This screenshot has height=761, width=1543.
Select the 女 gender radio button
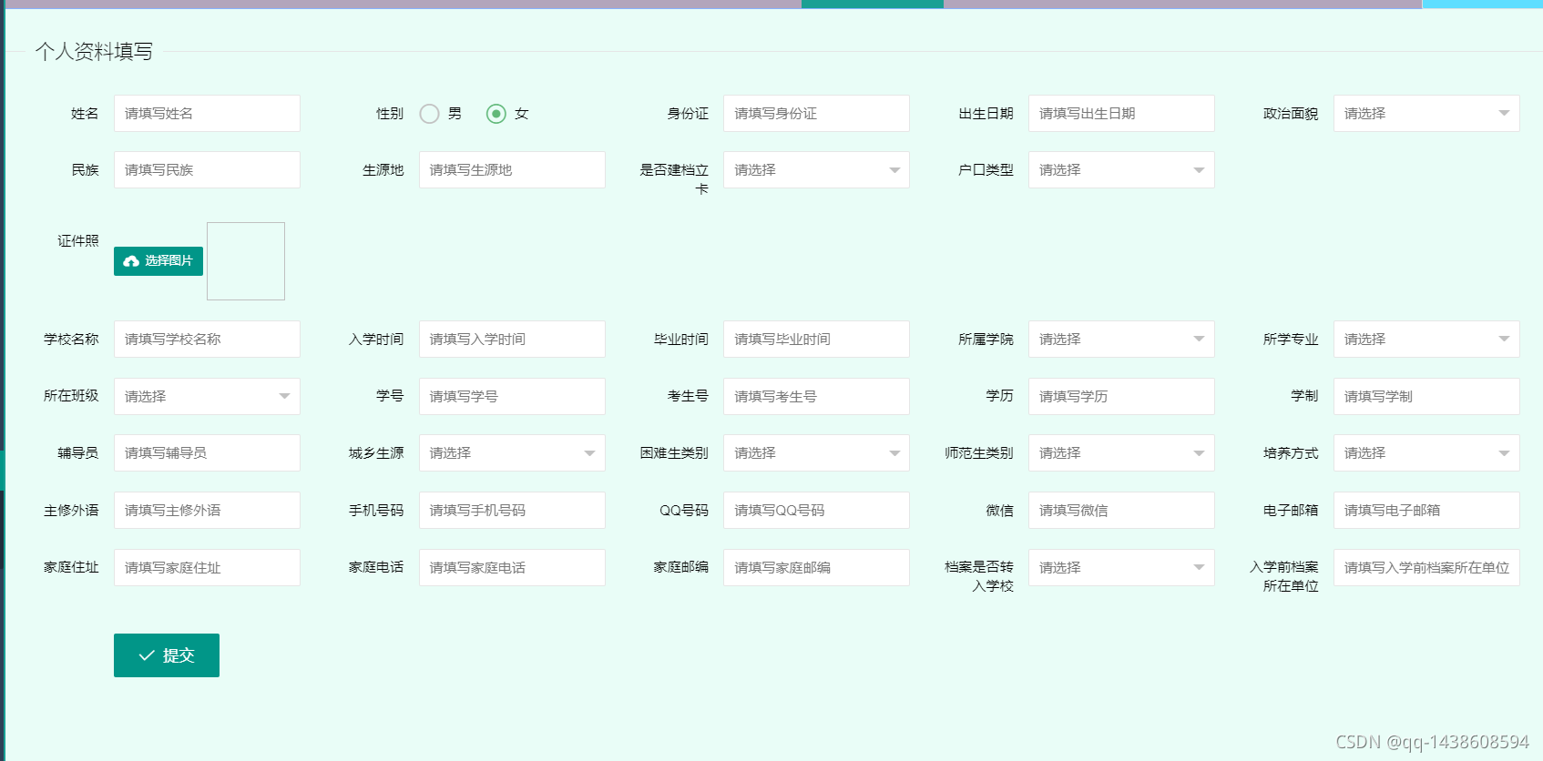[496, 114]
